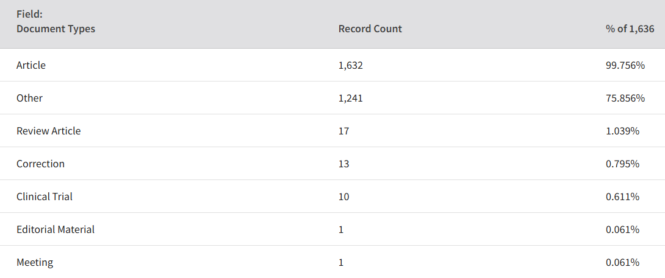
Task: Click the 99.756% percentage value
Action: [625, 65]
